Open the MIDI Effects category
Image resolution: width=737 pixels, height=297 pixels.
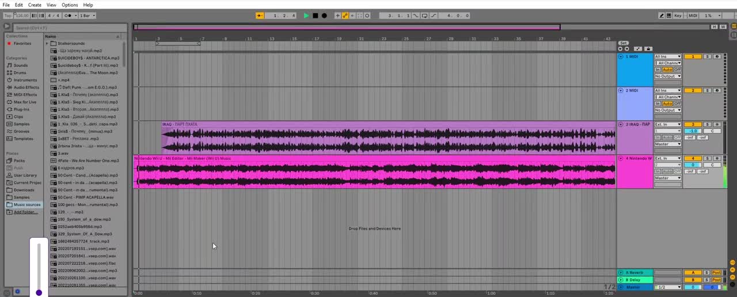(x=25, y=95)
